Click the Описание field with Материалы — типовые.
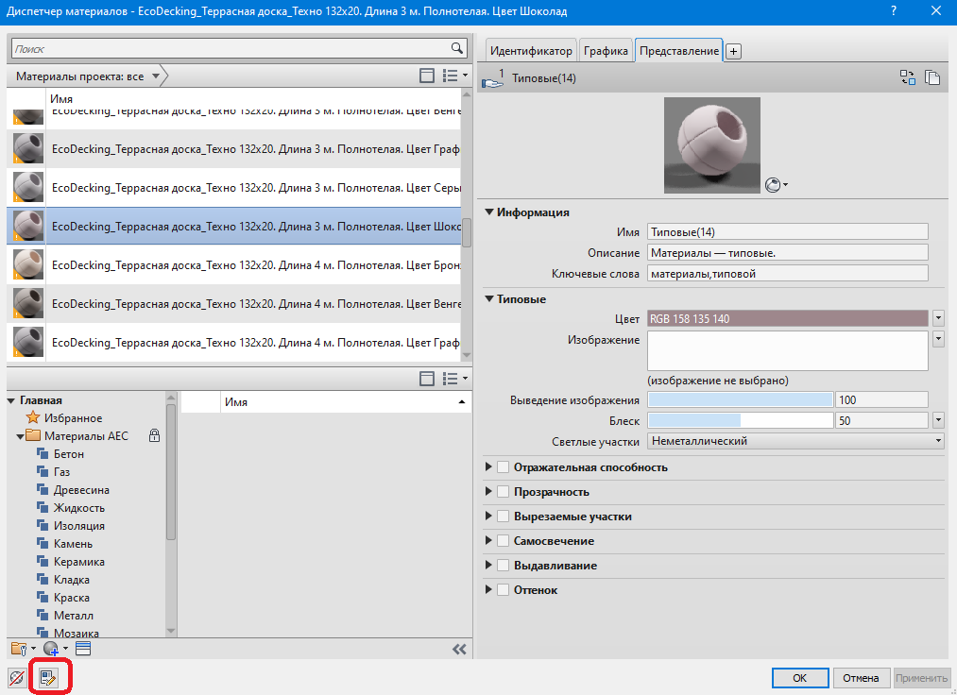957x695 pixels. click(787, 253)
